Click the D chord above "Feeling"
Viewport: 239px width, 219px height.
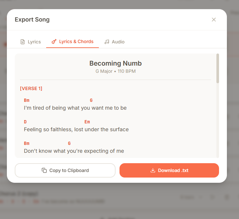coord(25,122)
